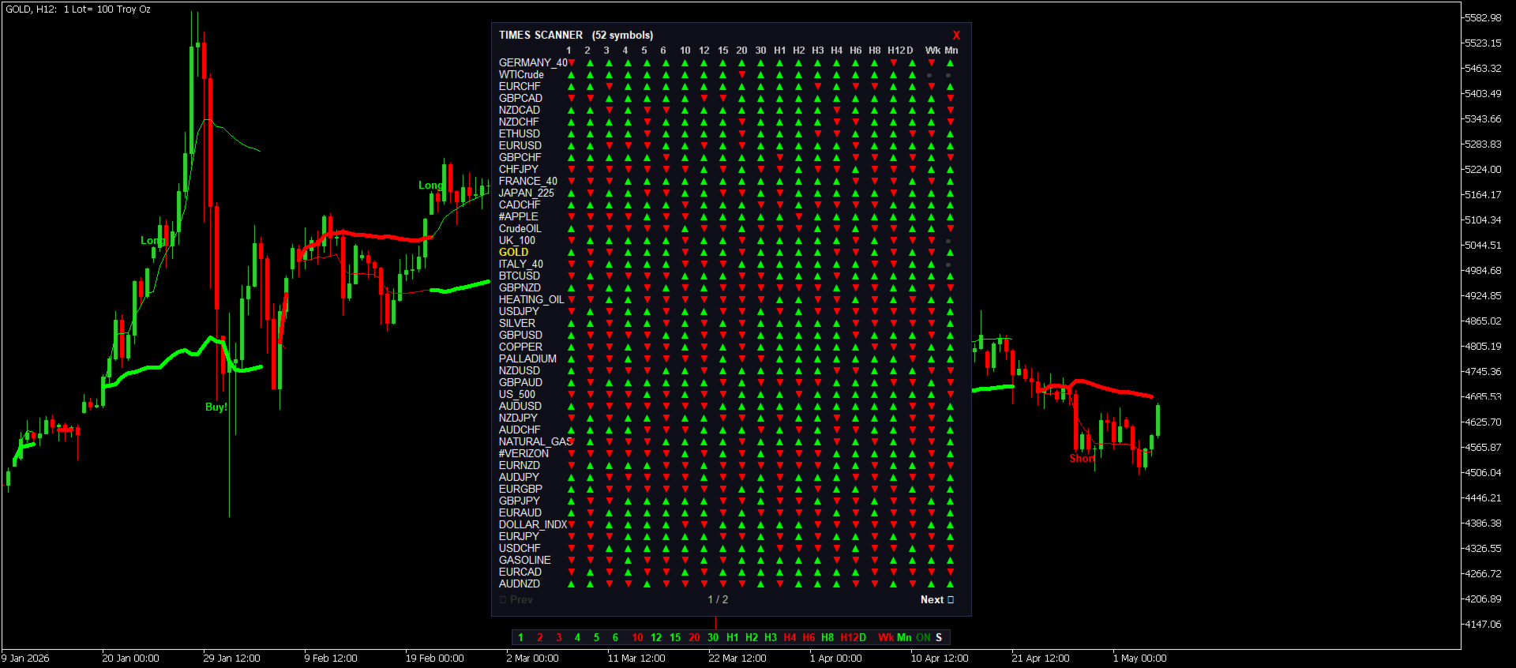Viewport: 1516px width, 668px height.
Task: Select 30-minute timeframe in bottom bar
Action: pos(713,638)
